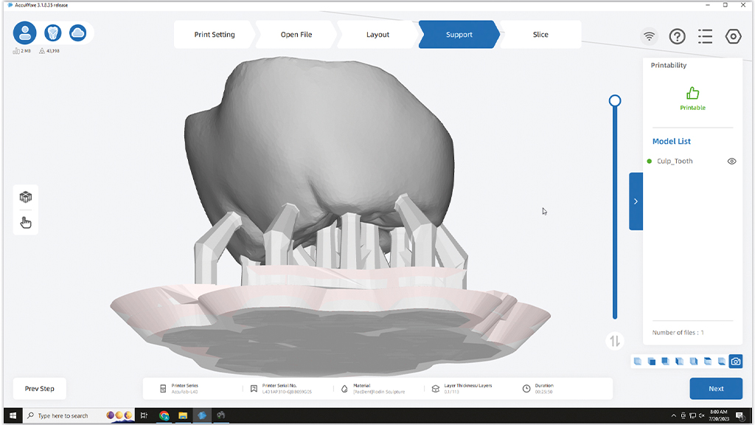Click the vertical layer slider handle
This screenshot has height=425, width=755.
pyautogui.click(x=614, y=100)
